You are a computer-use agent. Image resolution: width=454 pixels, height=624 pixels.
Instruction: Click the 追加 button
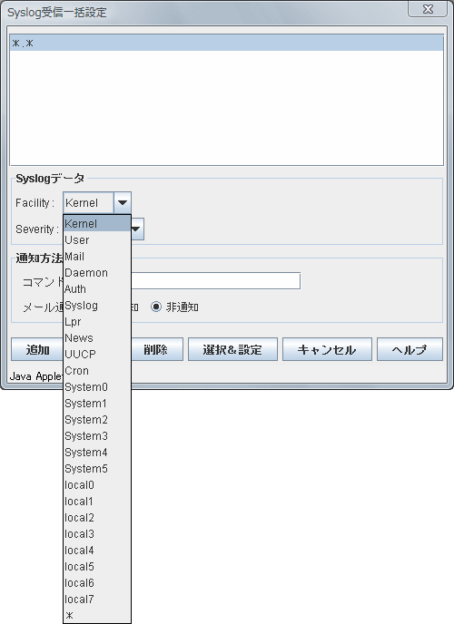pyautogui.click(x=37, y=349)
